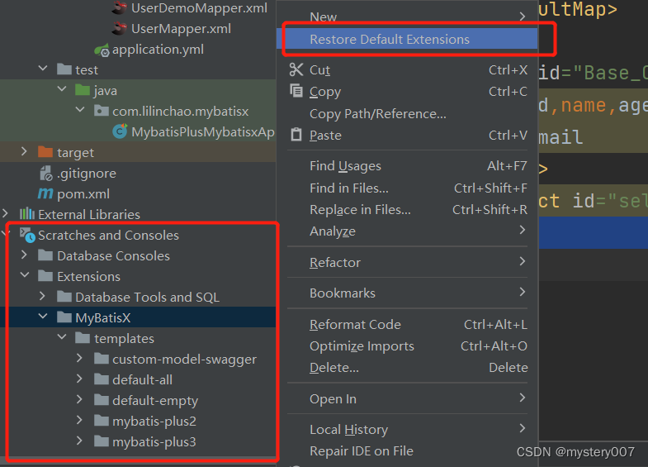Click the UserDemoMapper.xml file icon

click(x=119, y=8)
